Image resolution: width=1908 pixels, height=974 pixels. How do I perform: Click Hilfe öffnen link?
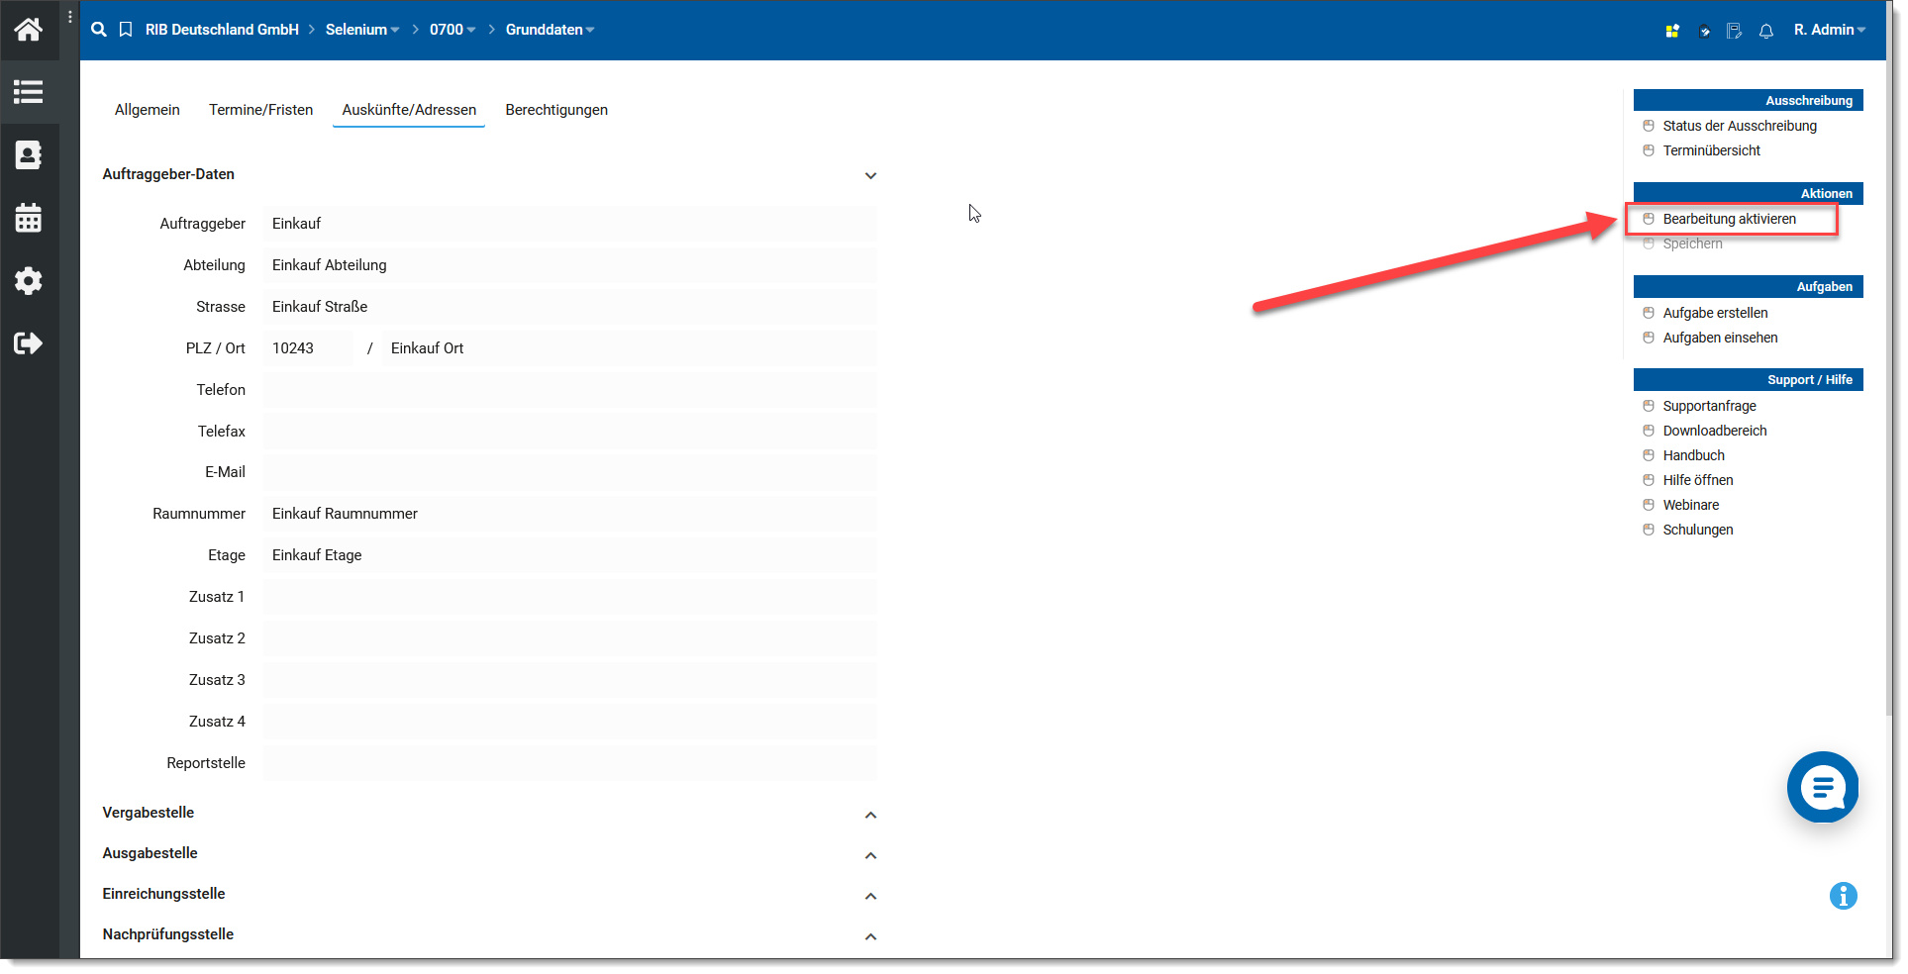click(x=1697, y=480)
